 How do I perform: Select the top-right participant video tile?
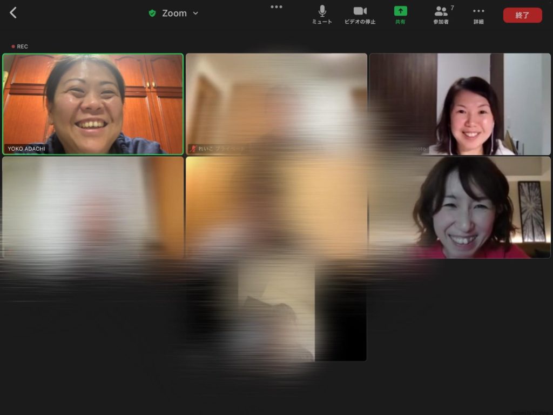[x=460, y=104]
